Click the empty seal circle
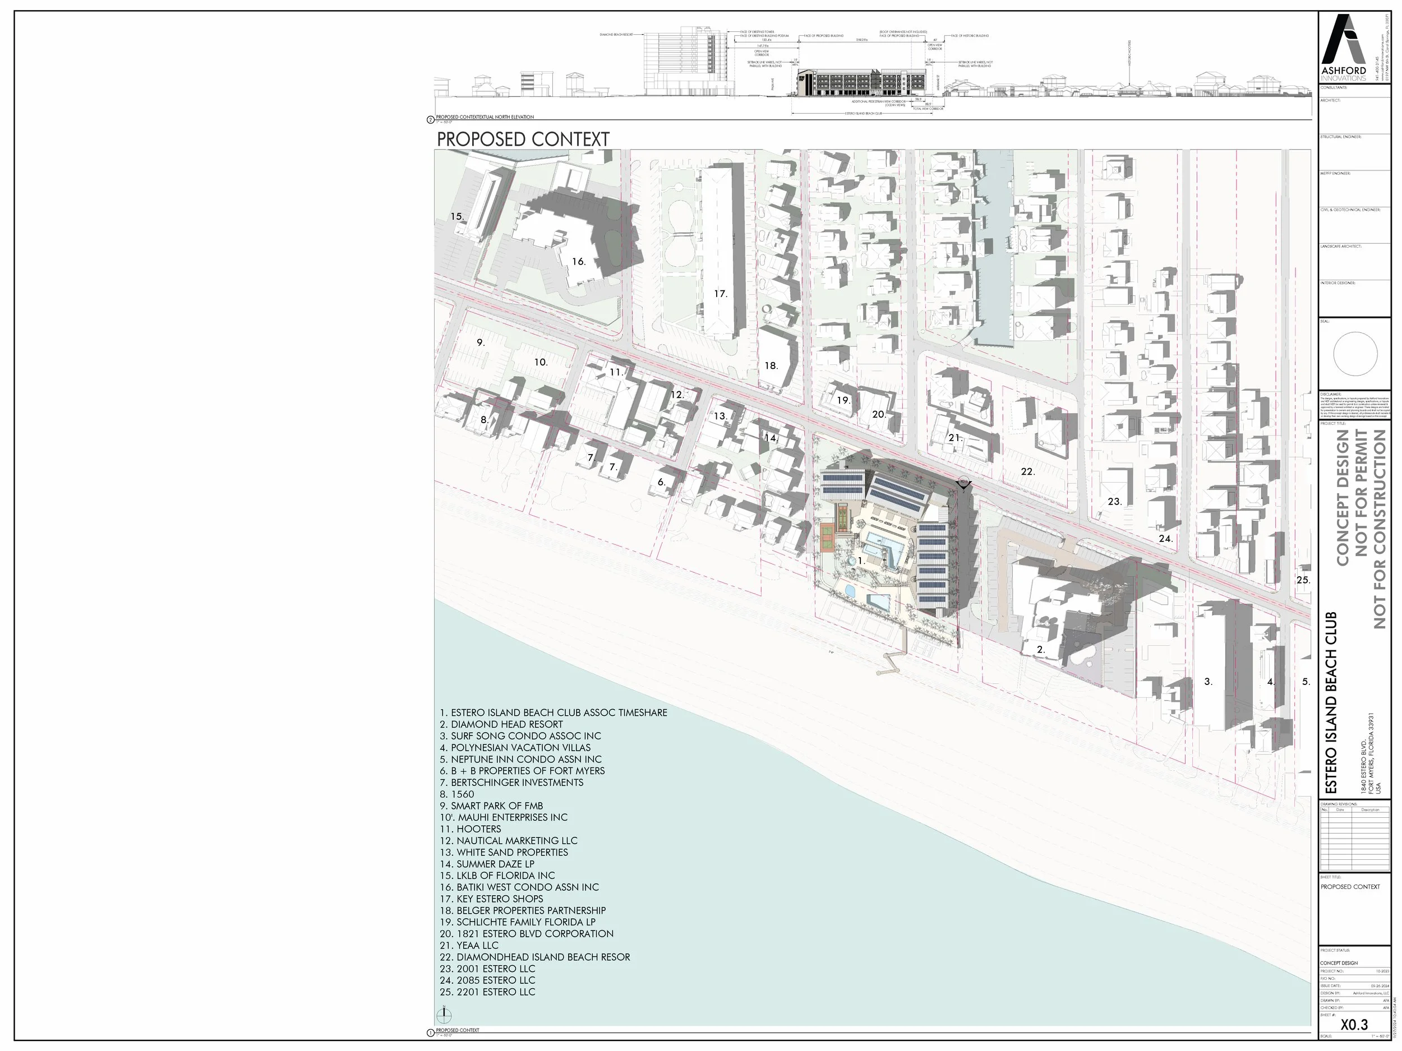This screenshot has height=1051, width=1402. (x=1355, y=354)
